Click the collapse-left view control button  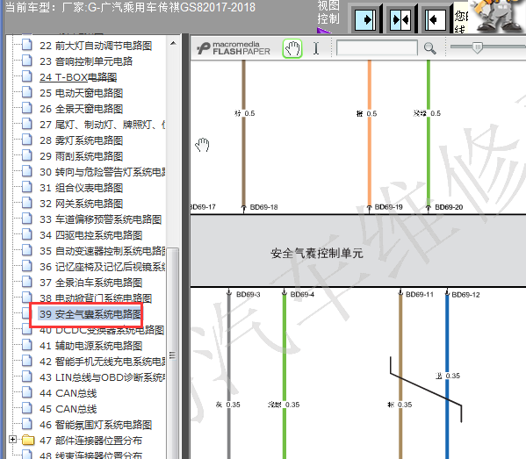436,20
